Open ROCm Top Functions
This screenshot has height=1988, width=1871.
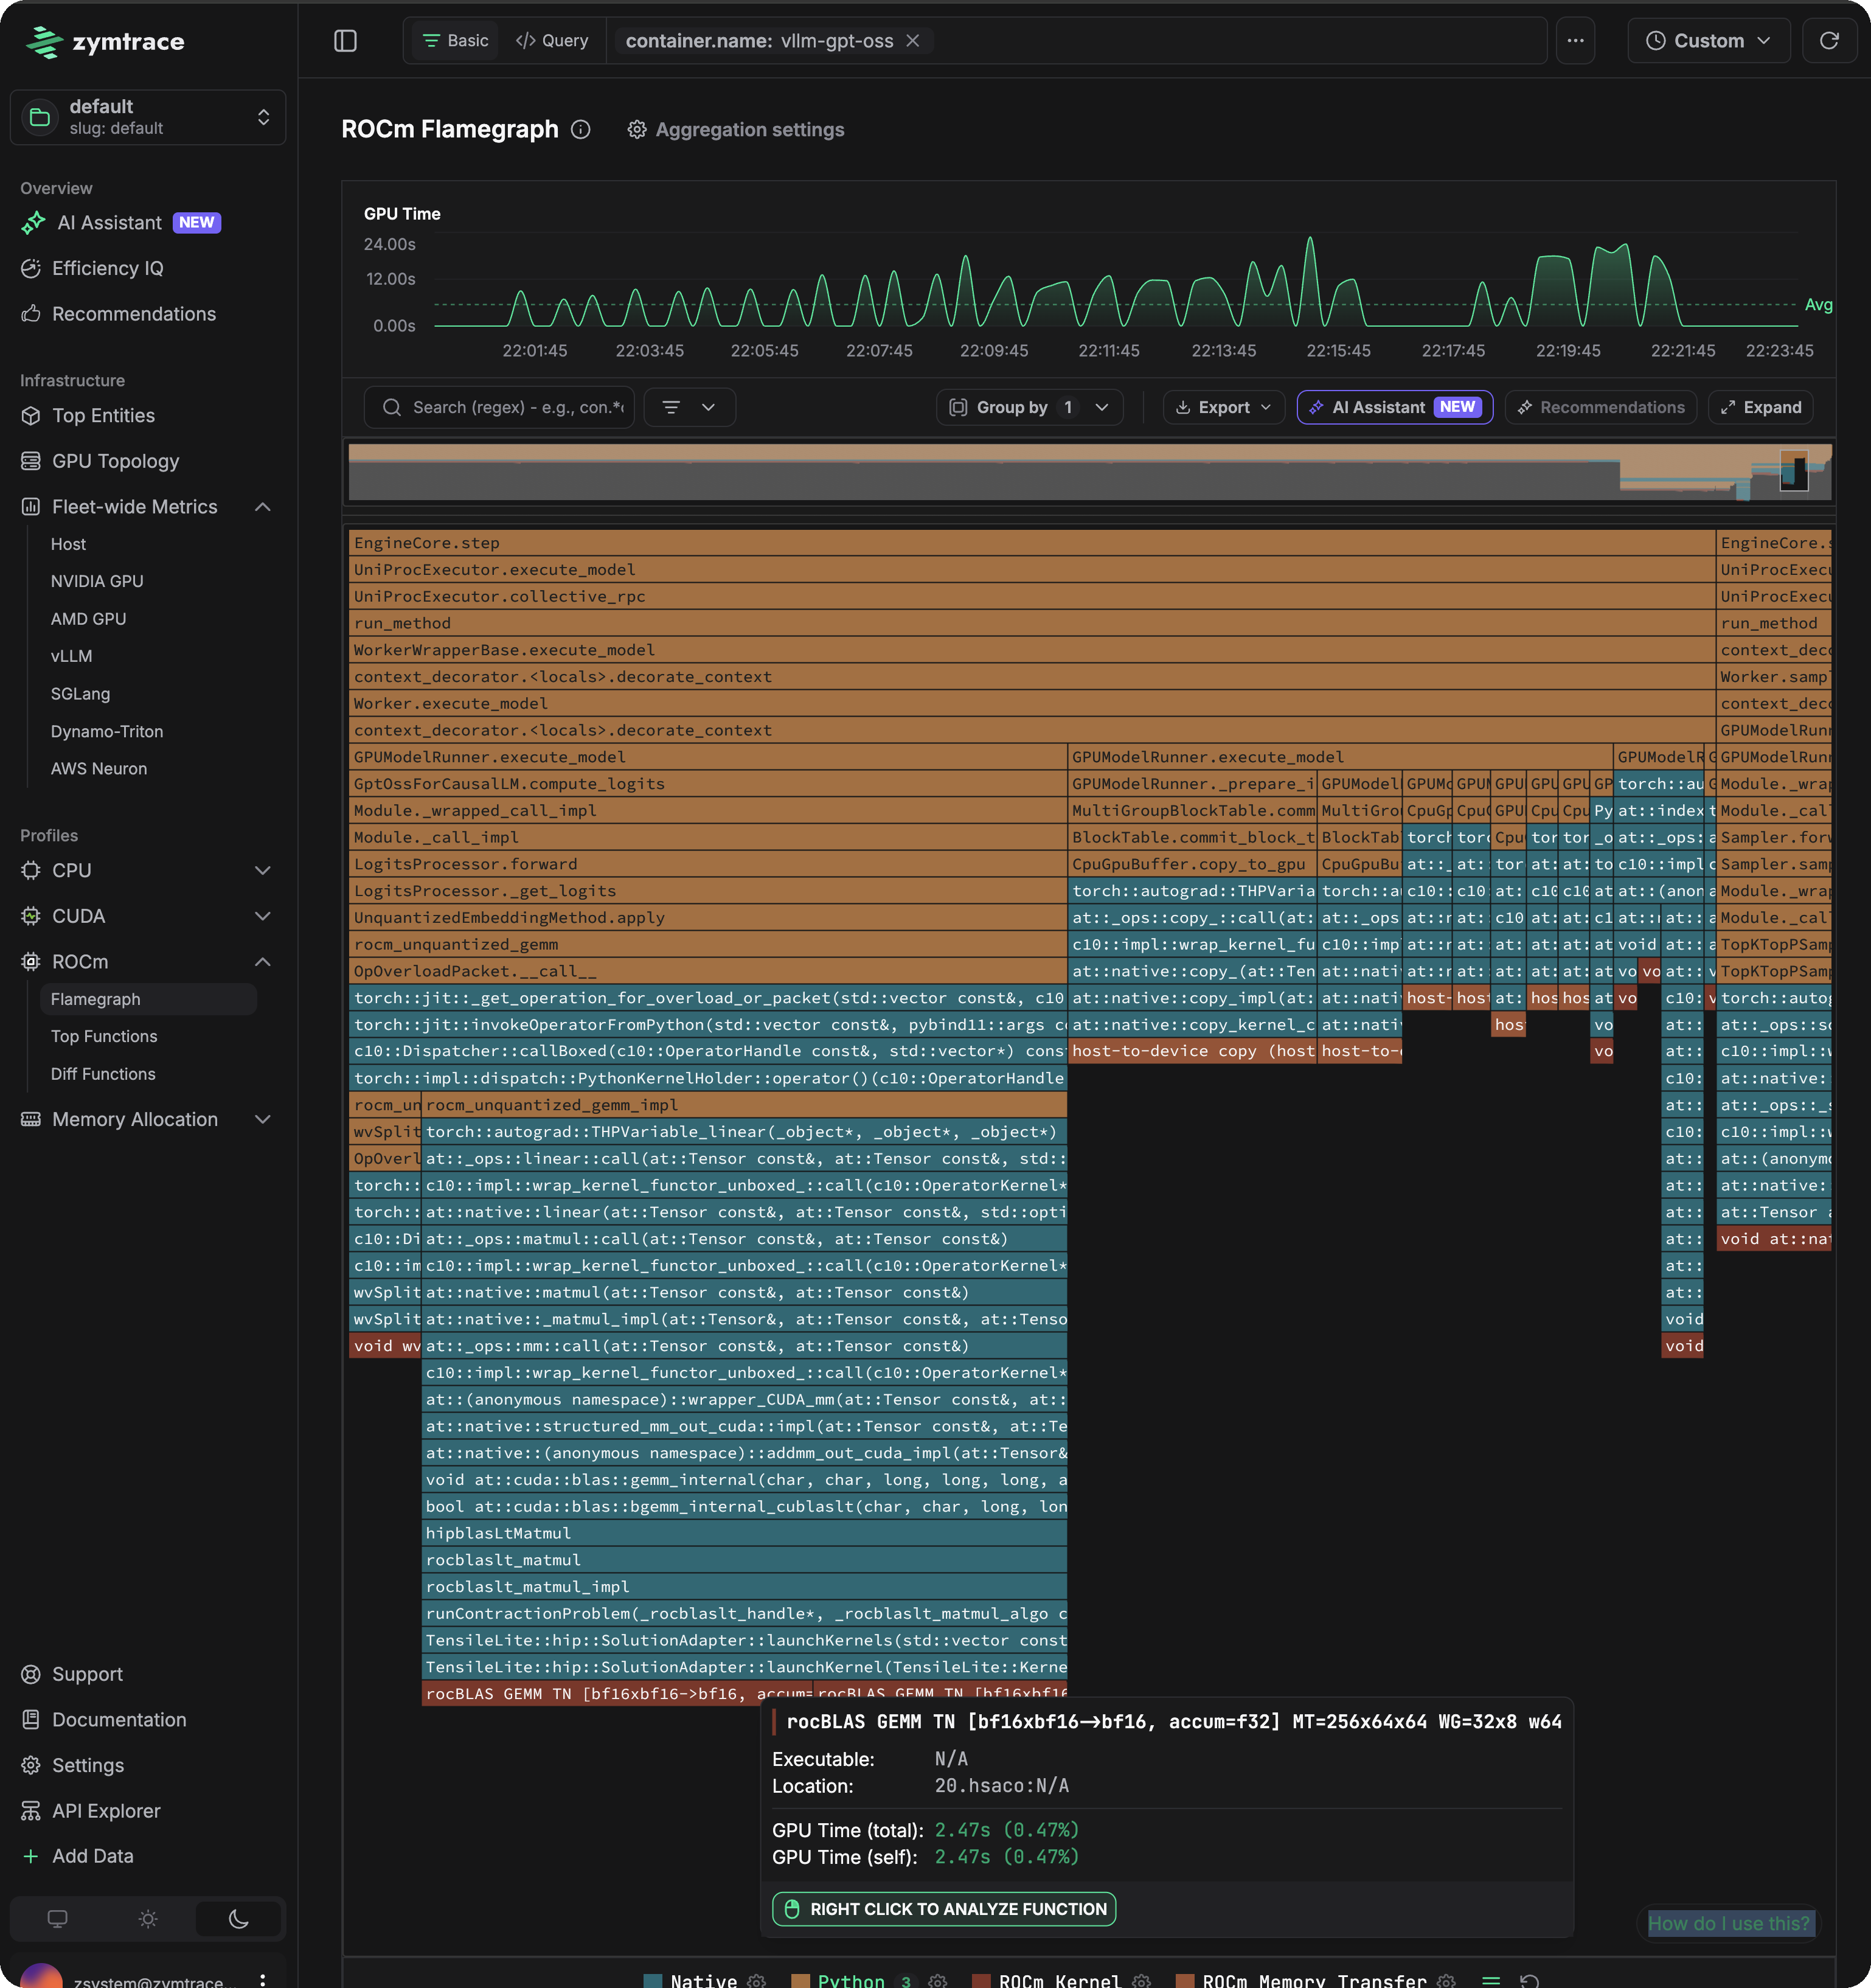tap(104, 1036)
